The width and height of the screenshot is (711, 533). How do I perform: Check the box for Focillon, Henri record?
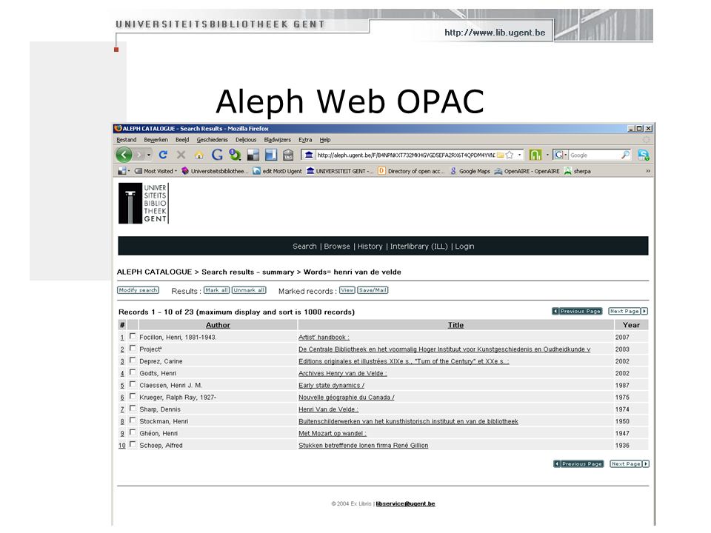click(x=133, y=336)
